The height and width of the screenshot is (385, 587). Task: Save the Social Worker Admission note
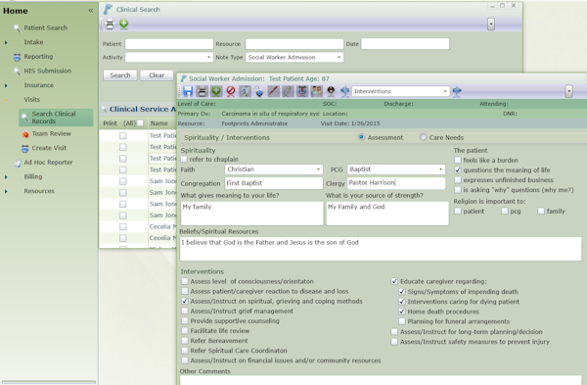pos(188,91)
